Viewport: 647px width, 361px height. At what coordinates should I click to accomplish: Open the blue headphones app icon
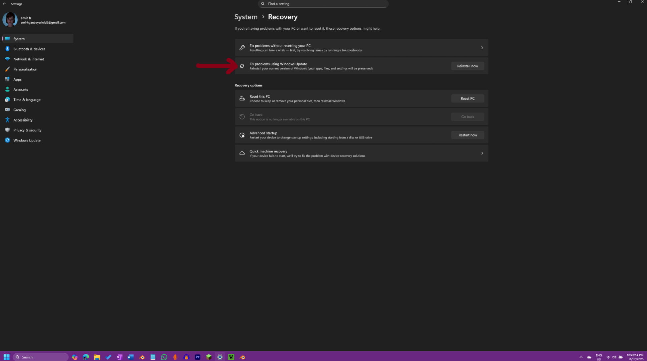click(x=187, y=357)
